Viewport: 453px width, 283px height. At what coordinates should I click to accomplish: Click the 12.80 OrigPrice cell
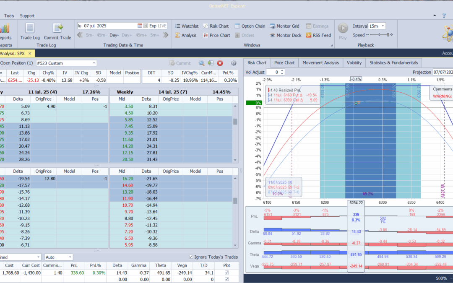[x=43, y=179]
